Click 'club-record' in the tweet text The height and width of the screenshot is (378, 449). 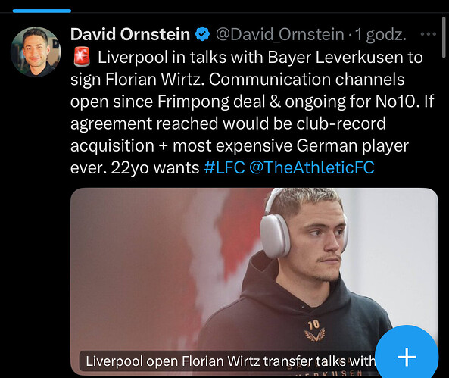(x=341, y=123)
